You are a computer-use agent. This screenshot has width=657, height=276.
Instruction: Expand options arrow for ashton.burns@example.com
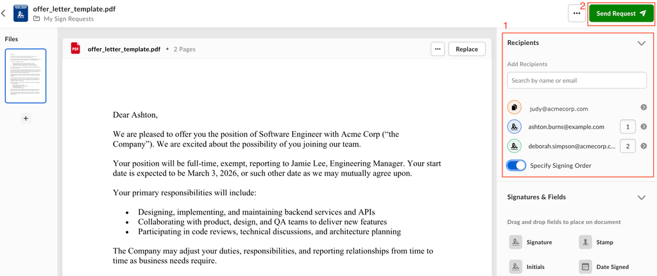coord(644,127)
